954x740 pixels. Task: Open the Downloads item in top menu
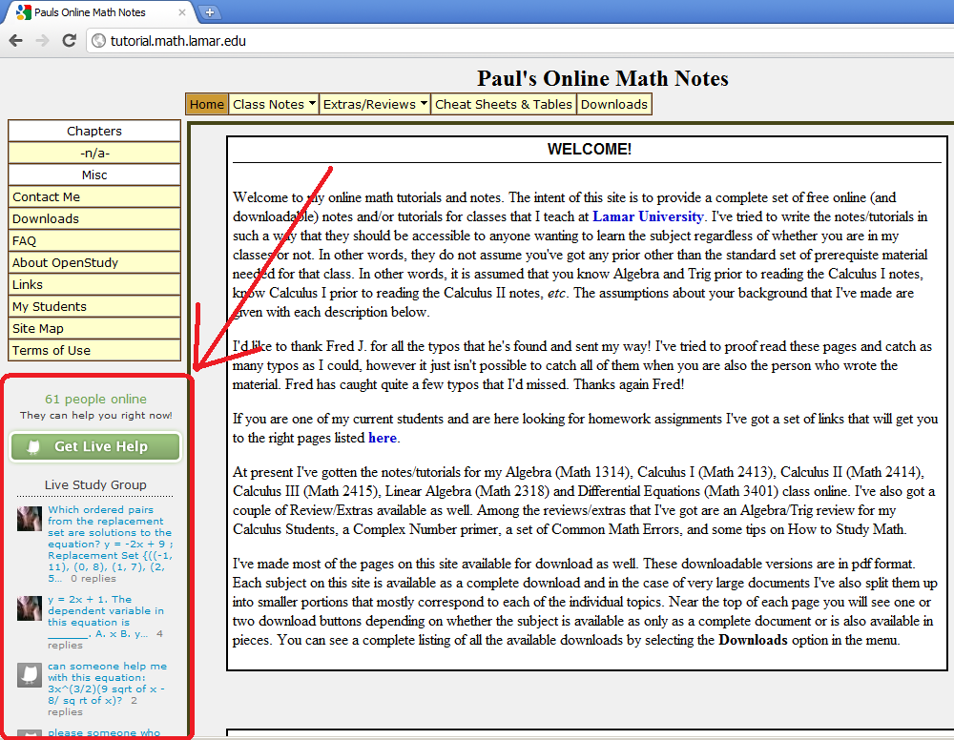[613, 104]
